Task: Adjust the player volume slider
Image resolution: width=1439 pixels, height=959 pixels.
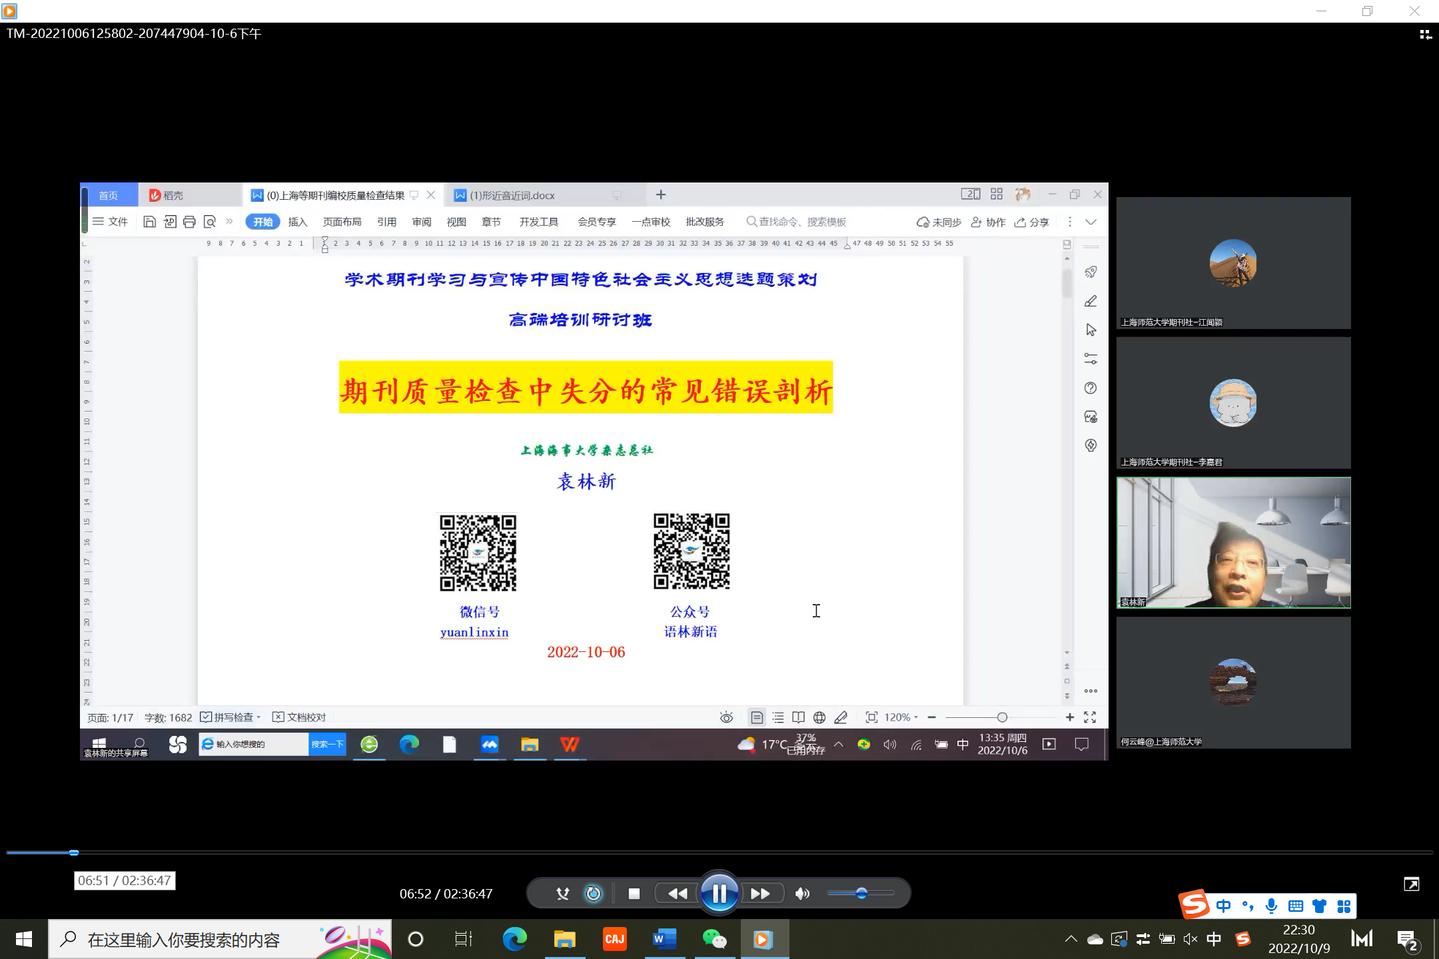Action: [861, 893]
